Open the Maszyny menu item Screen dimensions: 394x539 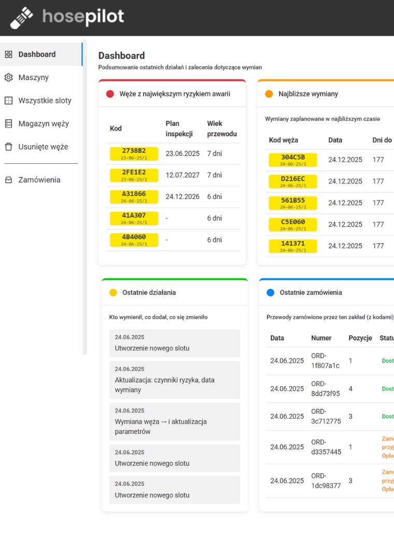tap(33, 78)
